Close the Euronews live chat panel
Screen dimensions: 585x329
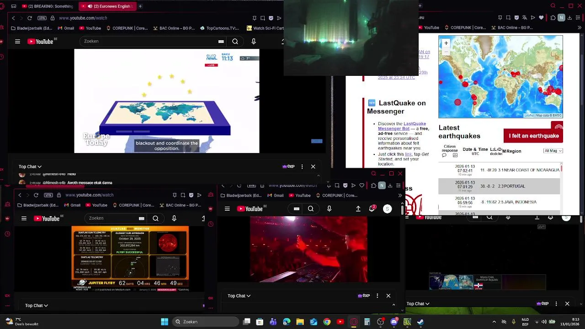313,167
